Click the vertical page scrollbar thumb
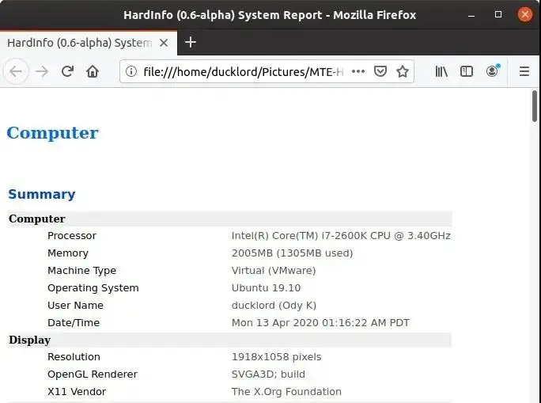This screenshot has width=541, height=403. pyautogui.click(x=535, y=106)
